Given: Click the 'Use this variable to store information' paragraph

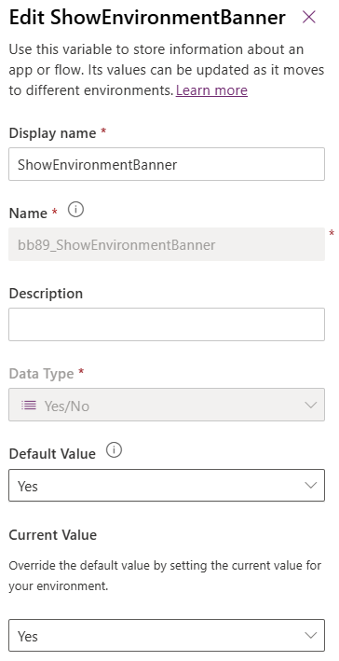Looking at the screenshot, I should point(167,70).
